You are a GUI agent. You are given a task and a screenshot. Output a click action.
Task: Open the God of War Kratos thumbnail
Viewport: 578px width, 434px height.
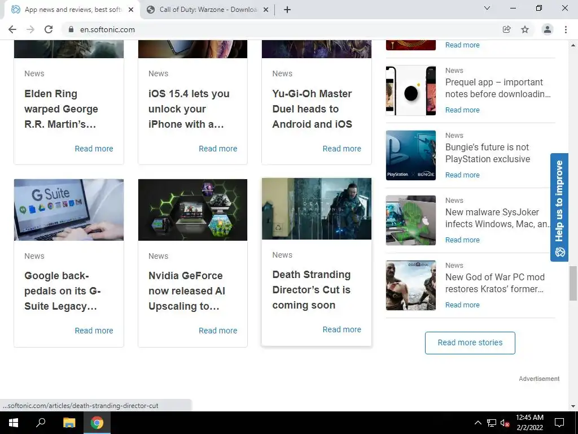(411, 285)
